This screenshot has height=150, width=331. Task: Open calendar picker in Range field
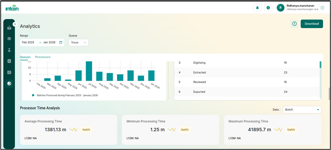point(61,43)
